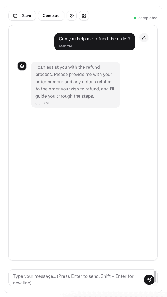
Task: Click the Save button
Action: click(22, 16)
